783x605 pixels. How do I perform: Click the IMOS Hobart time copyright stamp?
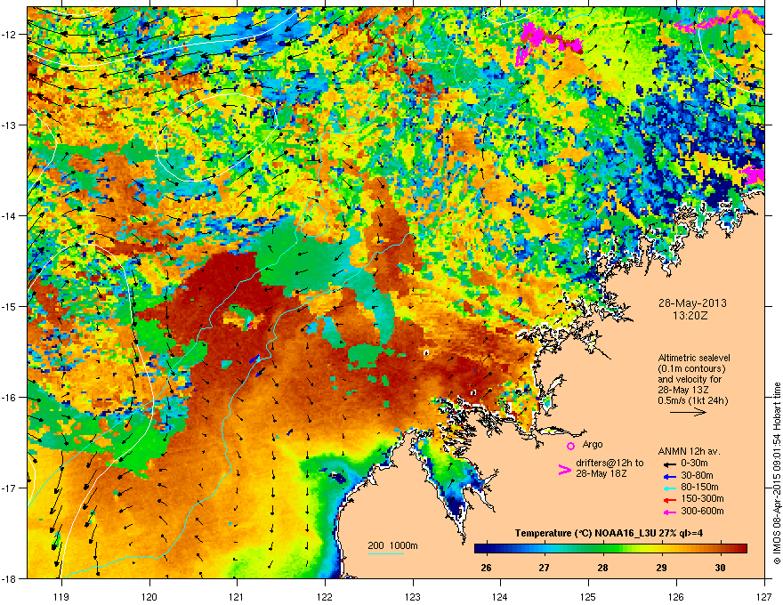tap(777, 473)
